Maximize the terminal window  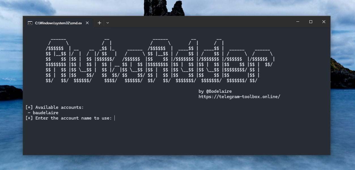coord(311,22)
